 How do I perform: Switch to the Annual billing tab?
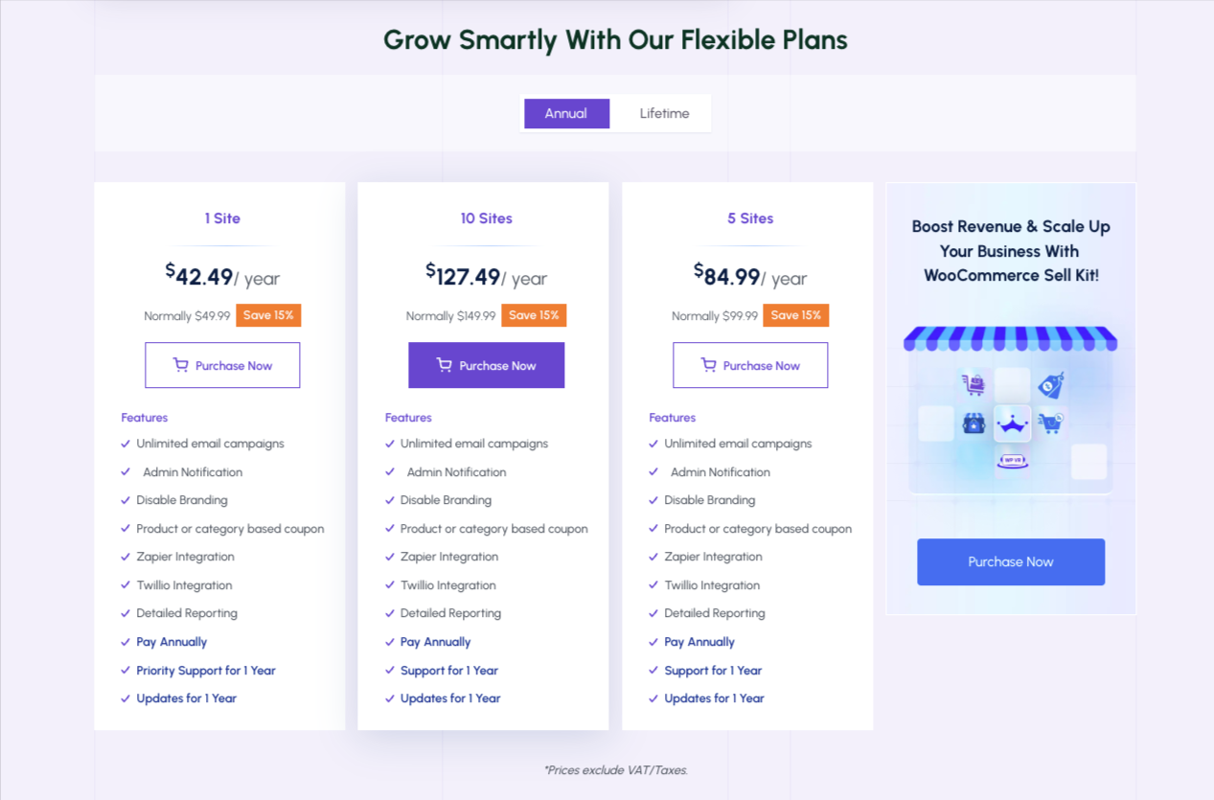click(566, 113)
